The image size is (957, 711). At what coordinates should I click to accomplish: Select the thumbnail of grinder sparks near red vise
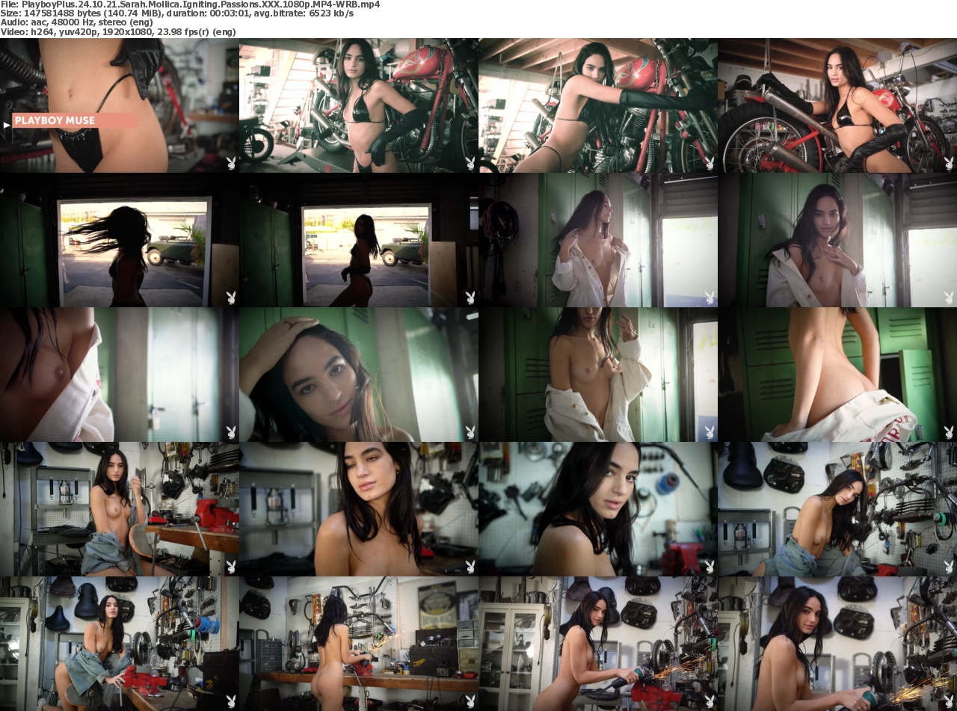598,644
